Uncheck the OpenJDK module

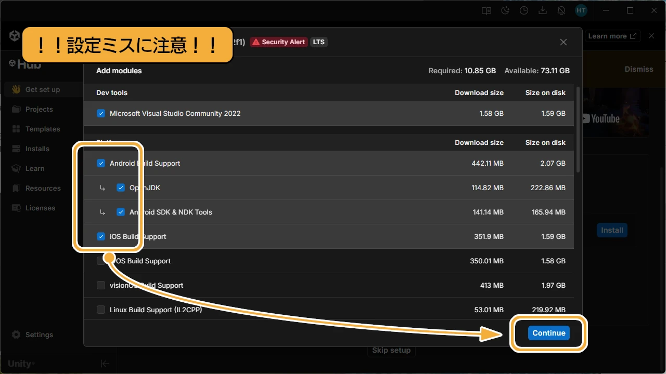point(121,188)
